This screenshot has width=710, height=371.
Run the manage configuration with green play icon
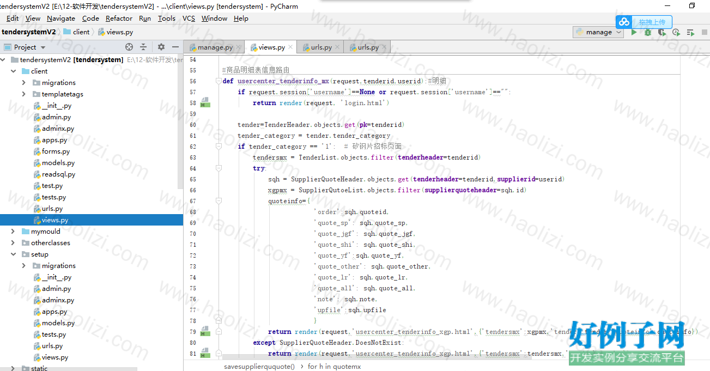634,32
